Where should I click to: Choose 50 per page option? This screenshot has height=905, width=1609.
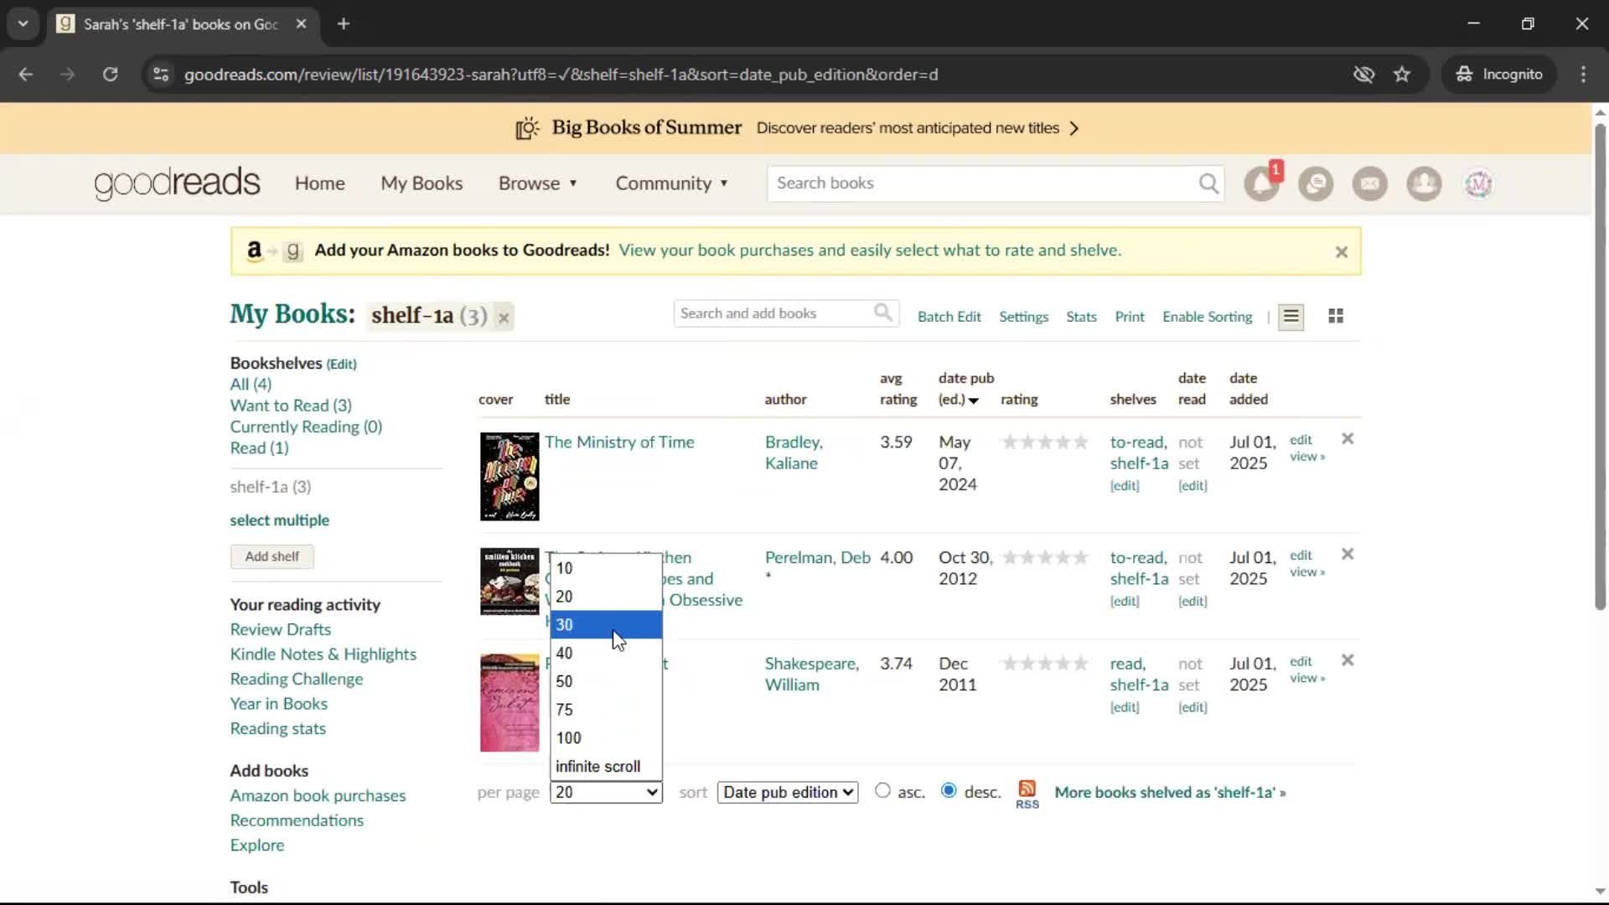click(x=606, y=681)
